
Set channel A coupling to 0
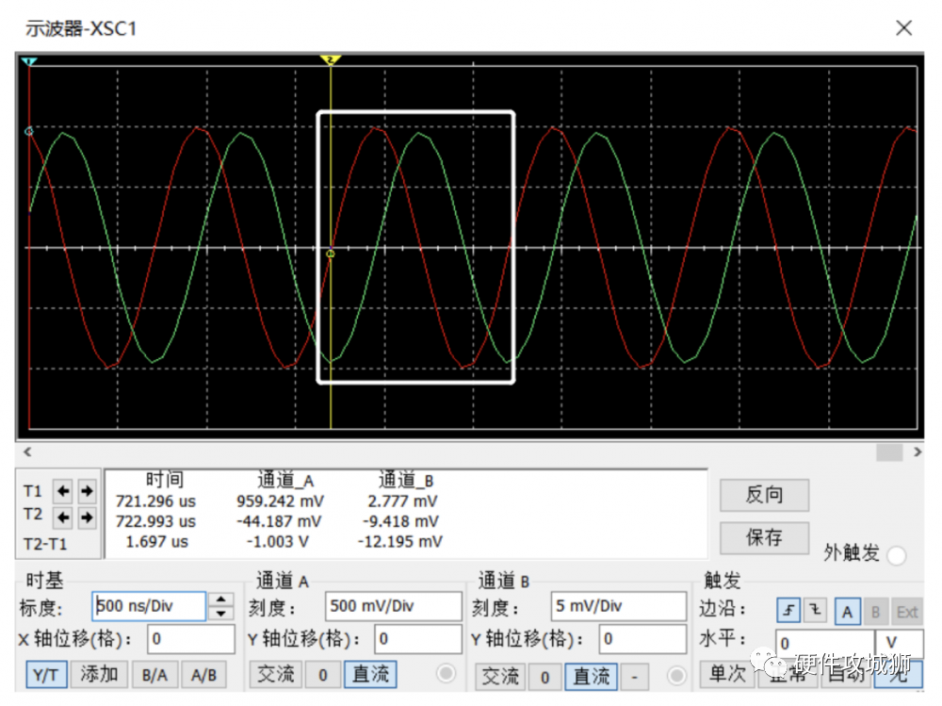322,675
